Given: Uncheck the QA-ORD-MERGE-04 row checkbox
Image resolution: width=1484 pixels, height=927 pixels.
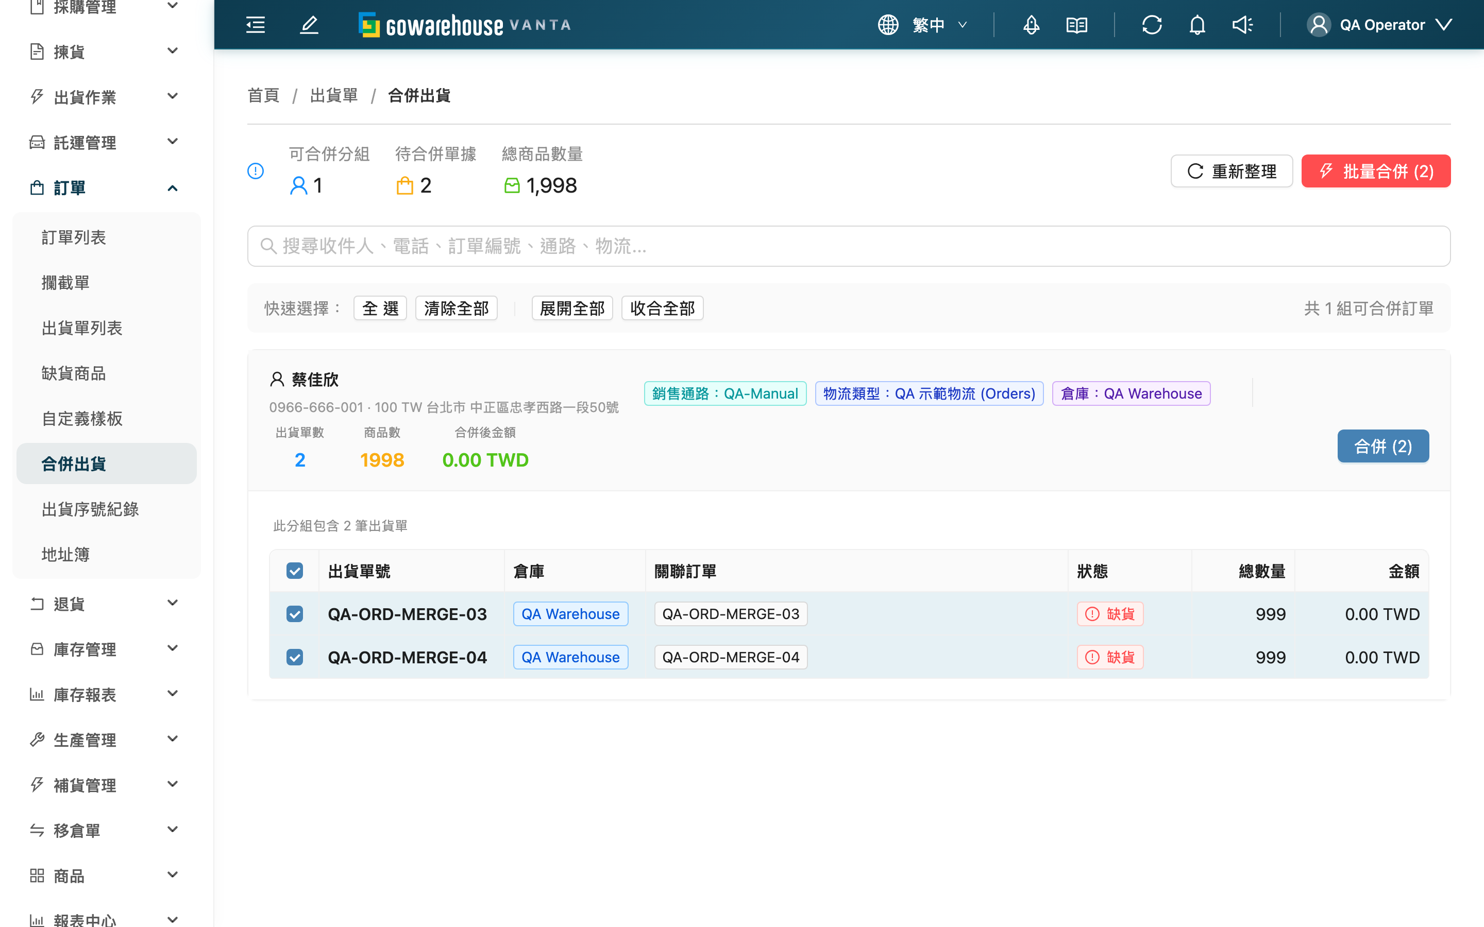Looking at the screenshot, I should (294, 657).
